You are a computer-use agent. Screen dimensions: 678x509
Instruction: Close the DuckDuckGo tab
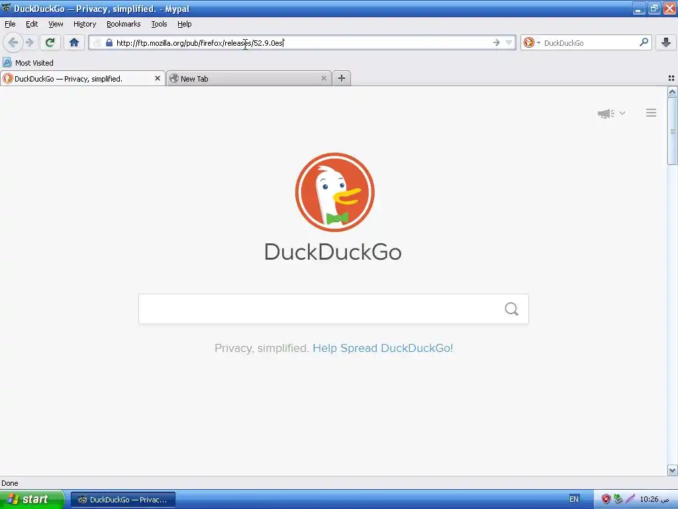tap(158, 78)
